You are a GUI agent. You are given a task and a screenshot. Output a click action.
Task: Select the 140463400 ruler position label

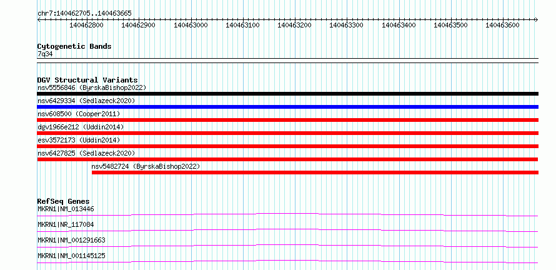[x=399, y=25]
